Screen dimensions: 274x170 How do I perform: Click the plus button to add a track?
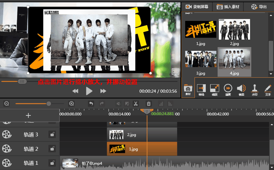[x=28, y=115]
